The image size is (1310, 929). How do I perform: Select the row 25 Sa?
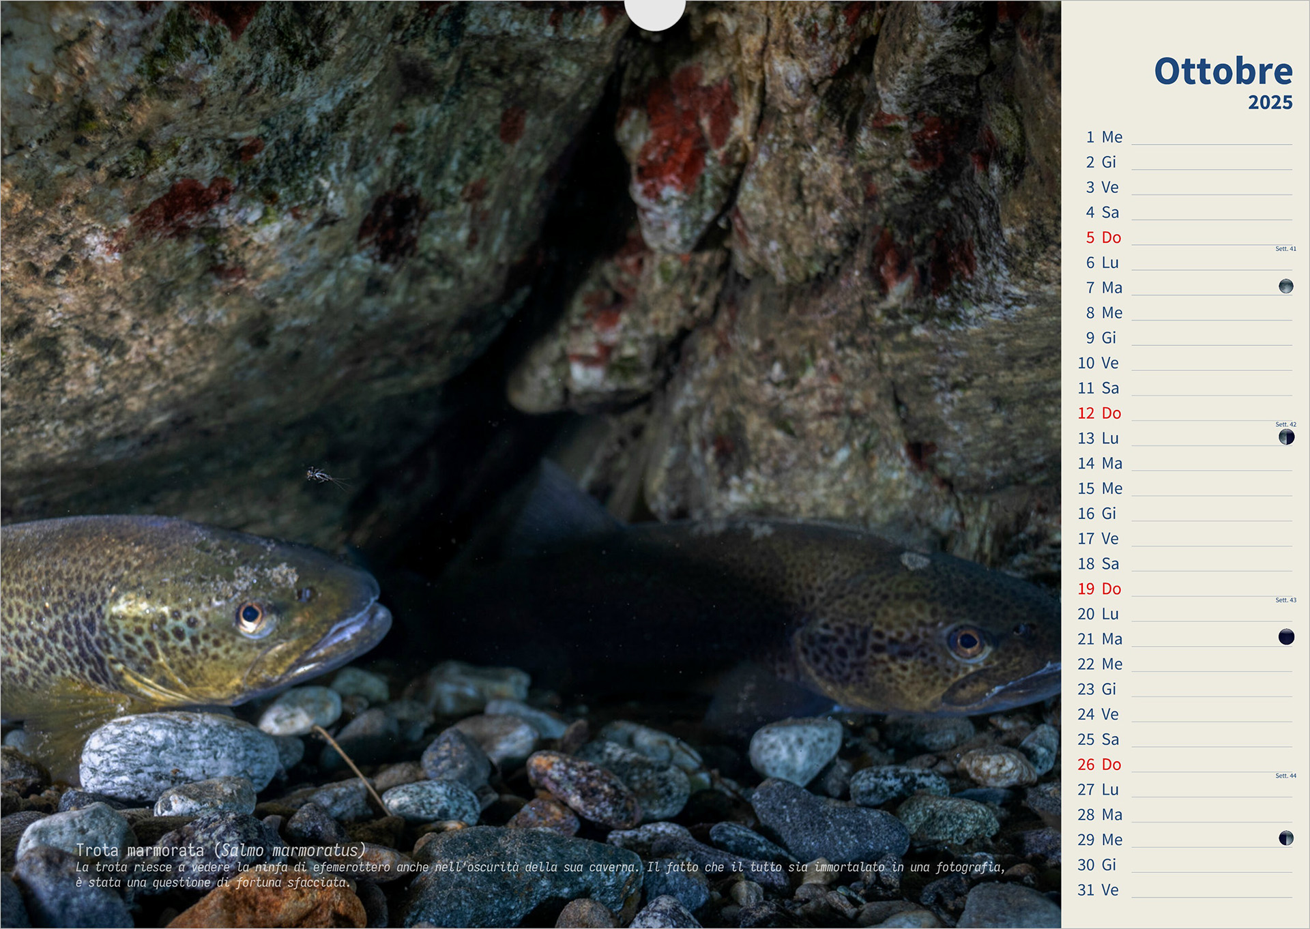1185,739
